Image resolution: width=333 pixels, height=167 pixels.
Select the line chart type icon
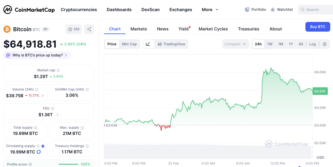(148, 44)
